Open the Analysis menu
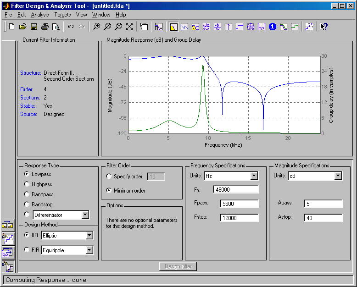The height and width of the screenshot is (287, 357). pyautogui.click(x=40, y=15)
